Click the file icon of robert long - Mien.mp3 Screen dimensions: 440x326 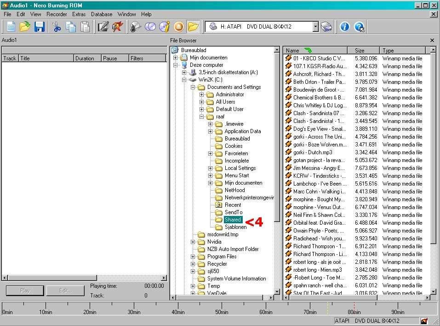click(288, 269)
